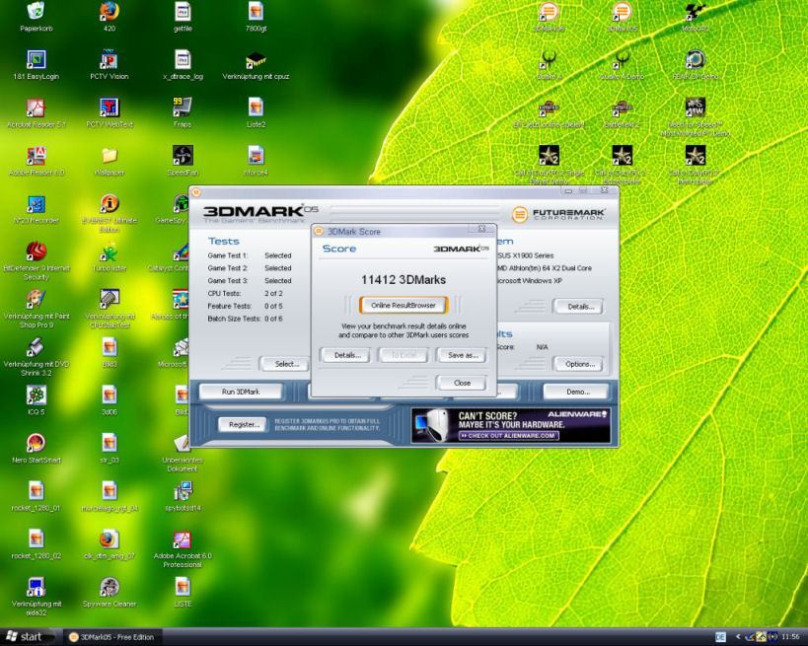808x646 pixels.
Task: Click the Options... button
Action: click(578, 364)
